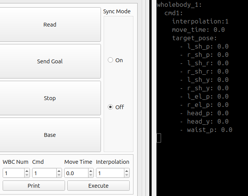Select the Off radio for Sync Mode
Viewport: 248px width, 196px height.
click(110, 107)
